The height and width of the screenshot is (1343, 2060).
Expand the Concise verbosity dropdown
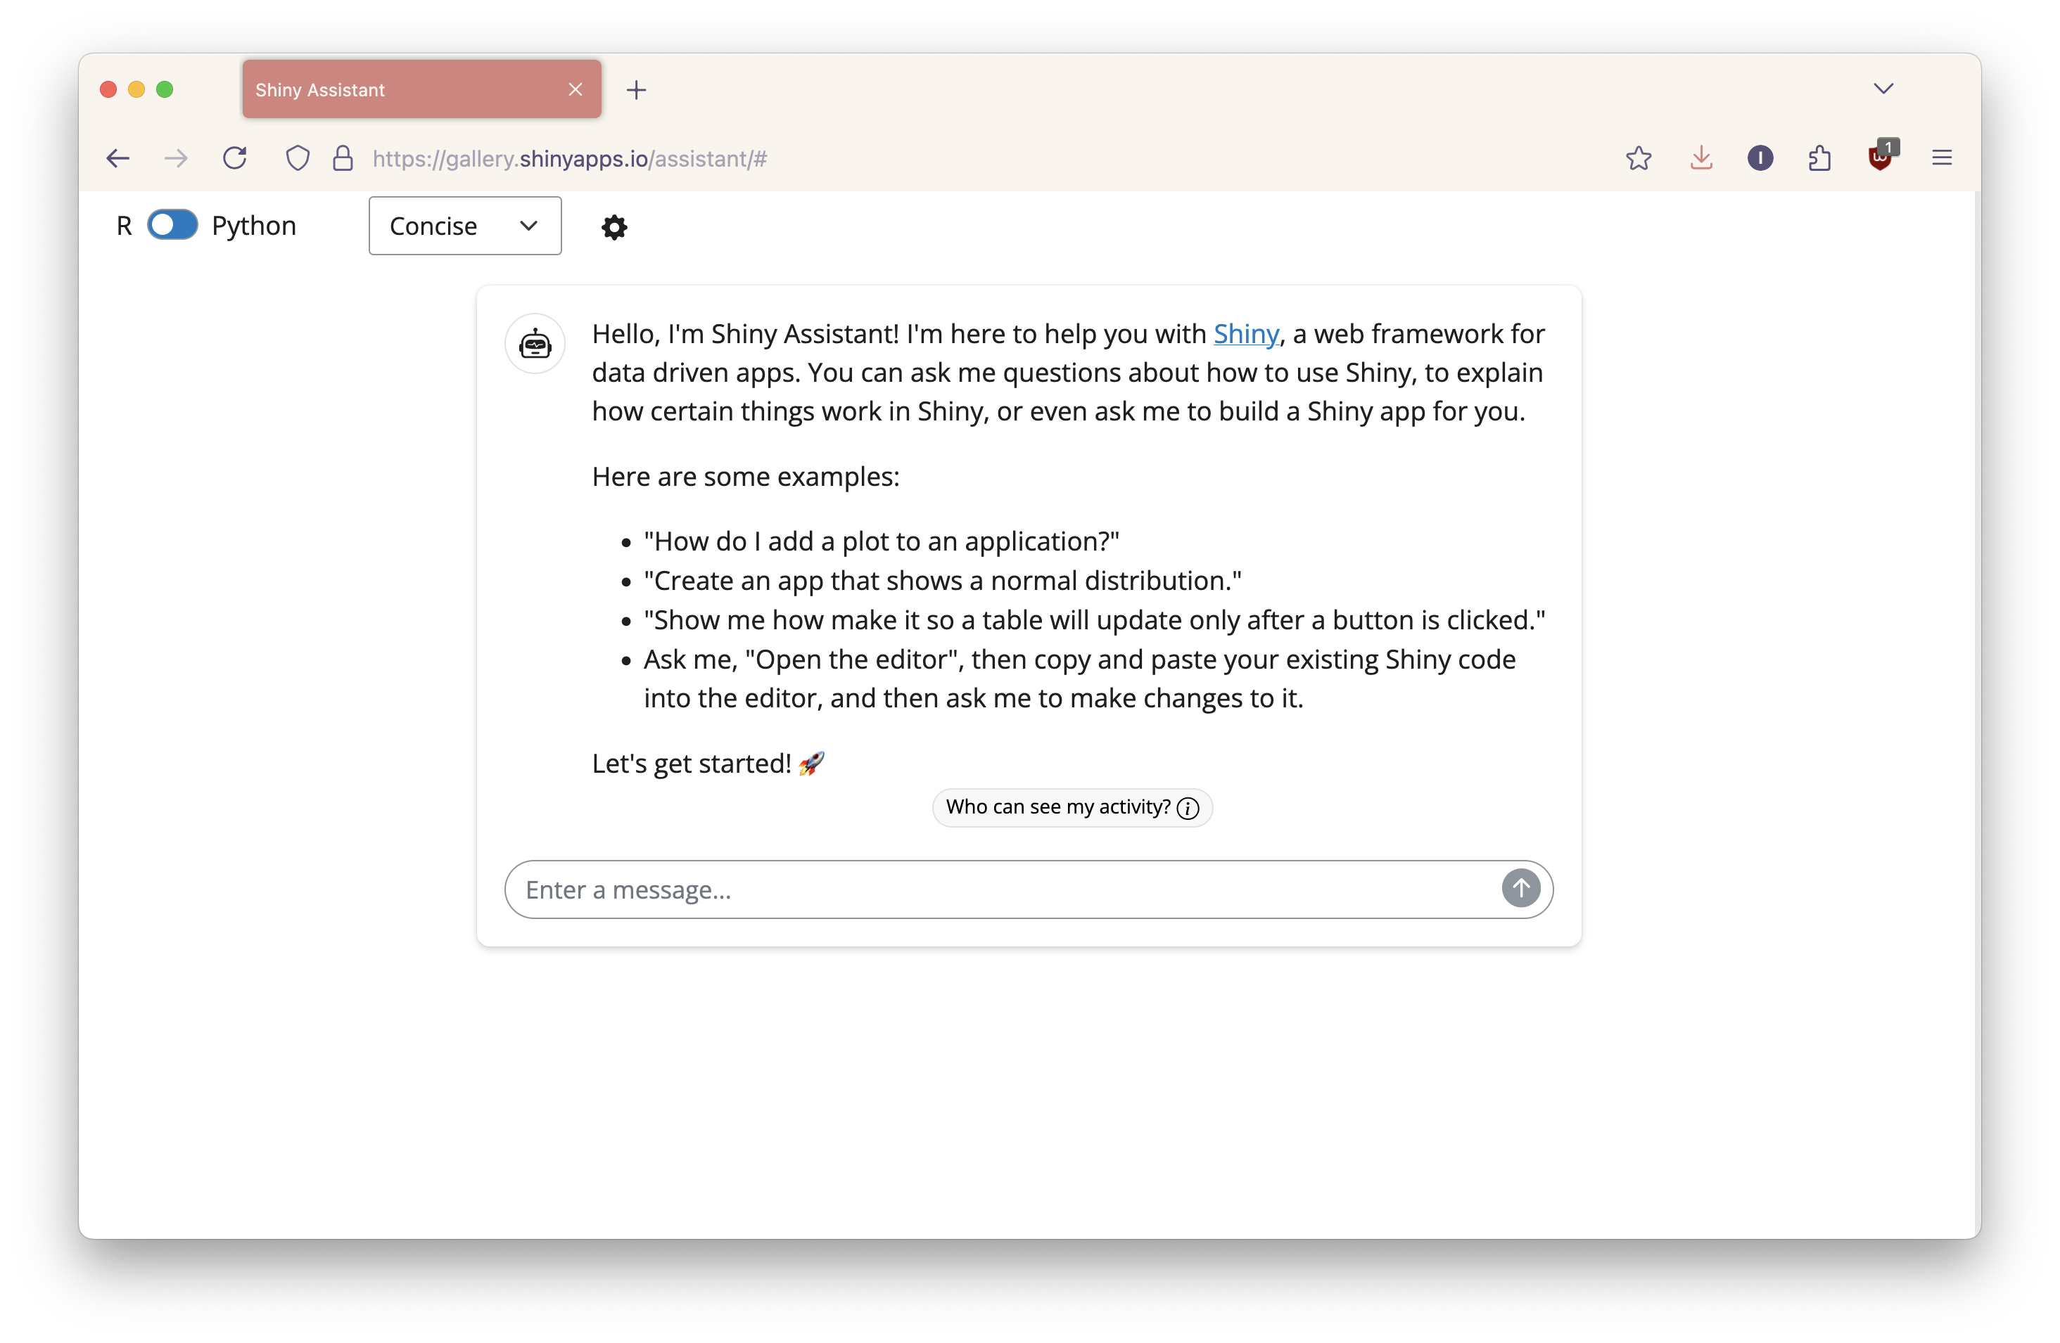pos(465,226)
